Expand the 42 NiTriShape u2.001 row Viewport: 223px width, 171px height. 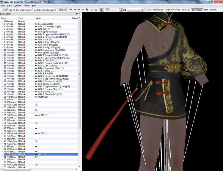[x=2, y=133]
